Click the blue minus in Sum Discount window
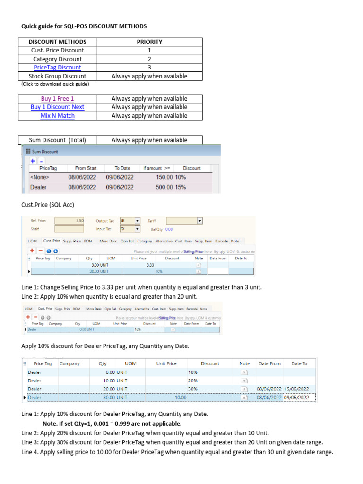This screenshot has height=484, width=363. pos(42,161)
